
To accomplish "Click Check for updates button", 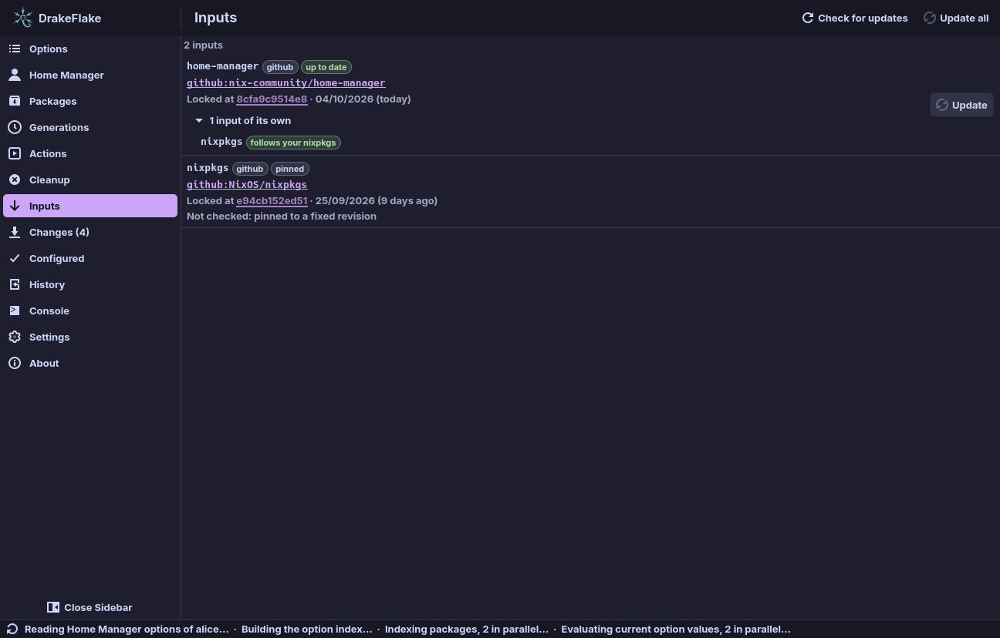I will click(x=855, y=18).
